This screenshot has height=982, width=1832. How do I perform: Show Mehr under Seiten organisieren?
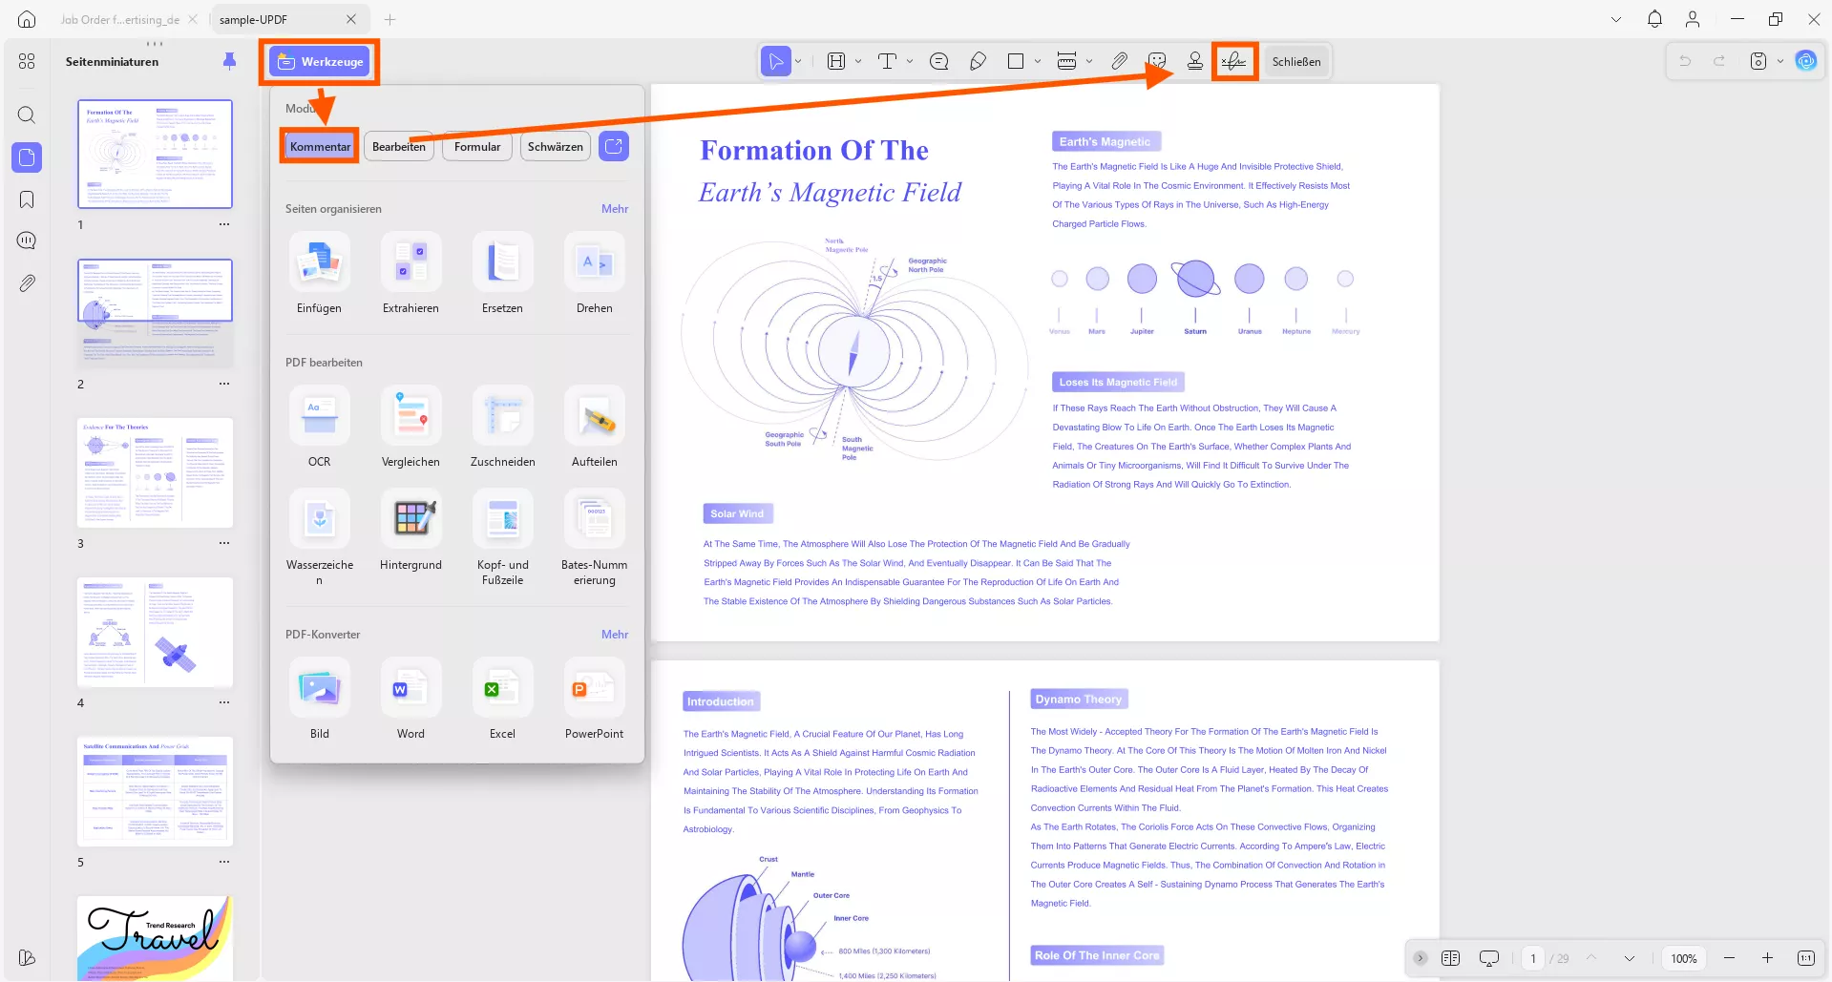pos(615,209)
